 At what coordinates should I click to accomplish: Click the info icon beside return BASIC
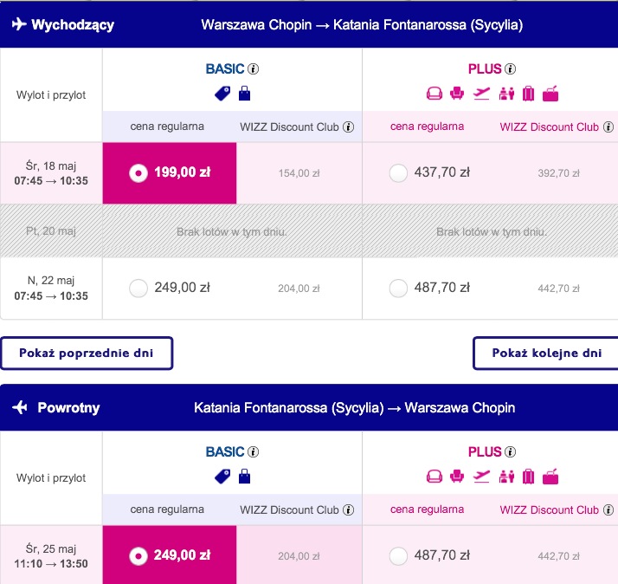253,451
